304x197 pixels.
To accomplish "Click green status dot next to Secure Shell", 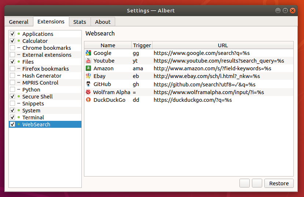I will (19, 96).
